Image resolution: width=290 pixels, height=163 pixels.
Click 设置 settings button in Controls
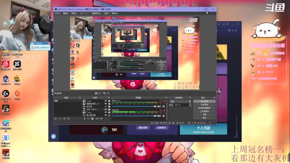click(204, 114)
